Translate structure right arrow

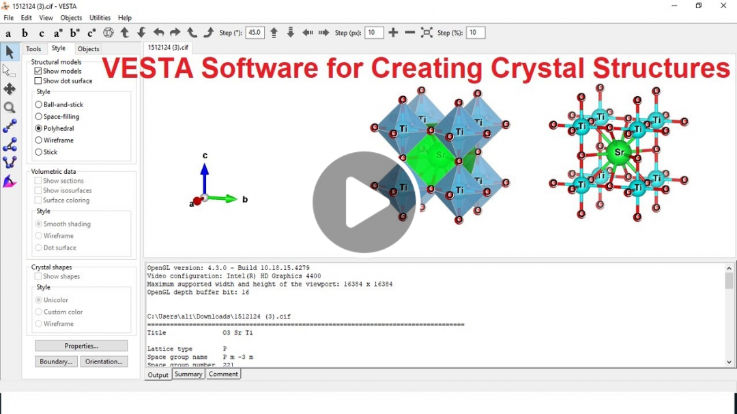click(324, 33)
